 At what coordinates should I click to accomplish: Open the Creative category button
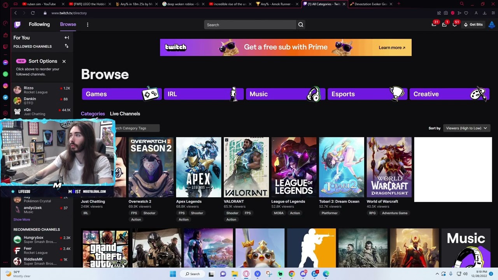click(x=449, y=94)
